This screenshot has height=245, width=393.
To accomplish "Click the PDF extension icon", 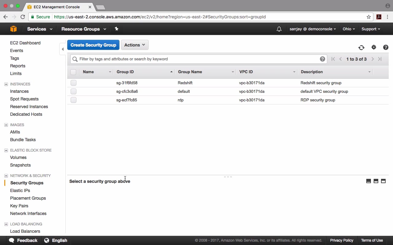I will click(x=379, y=17).
